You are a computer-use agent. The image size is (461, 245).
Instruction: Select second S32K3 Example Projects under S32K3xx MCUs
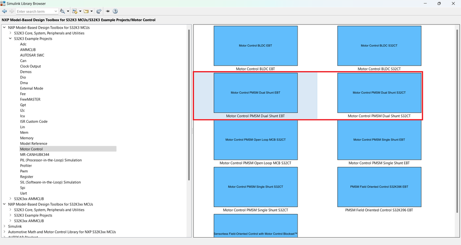click(33, 215)
